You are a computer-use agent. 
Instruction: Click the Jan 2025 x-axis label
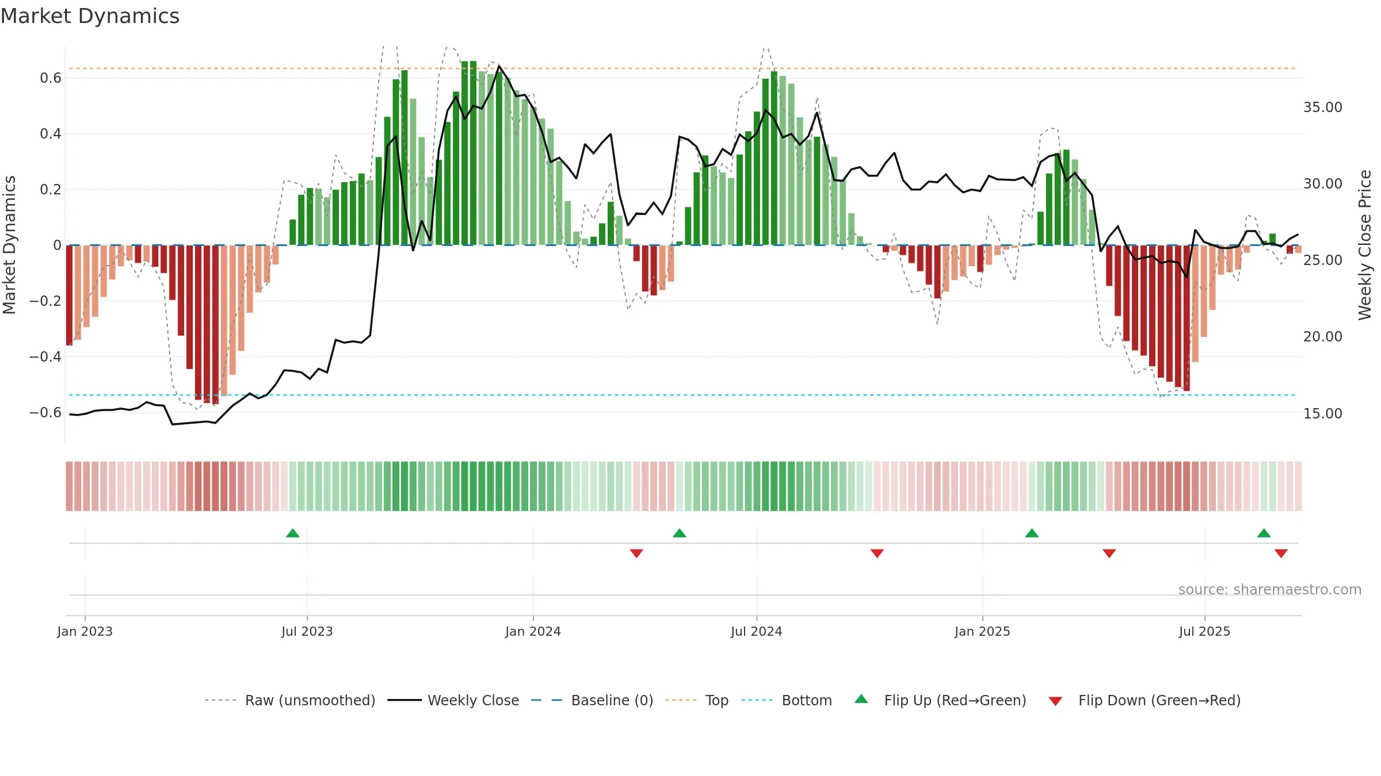[x=983, y=631]
